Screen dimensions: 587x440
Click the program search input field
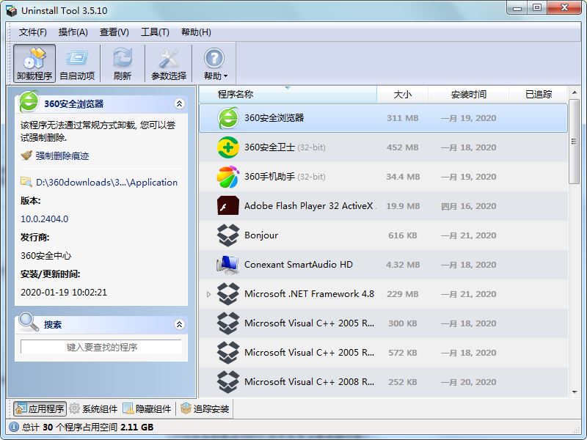101,347
